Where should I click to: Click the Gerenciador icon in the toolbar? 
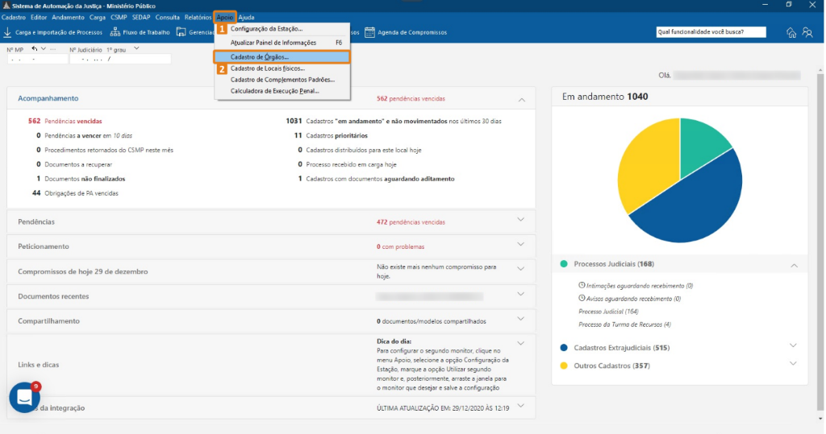pyautogui.click(x=181, y=33)
